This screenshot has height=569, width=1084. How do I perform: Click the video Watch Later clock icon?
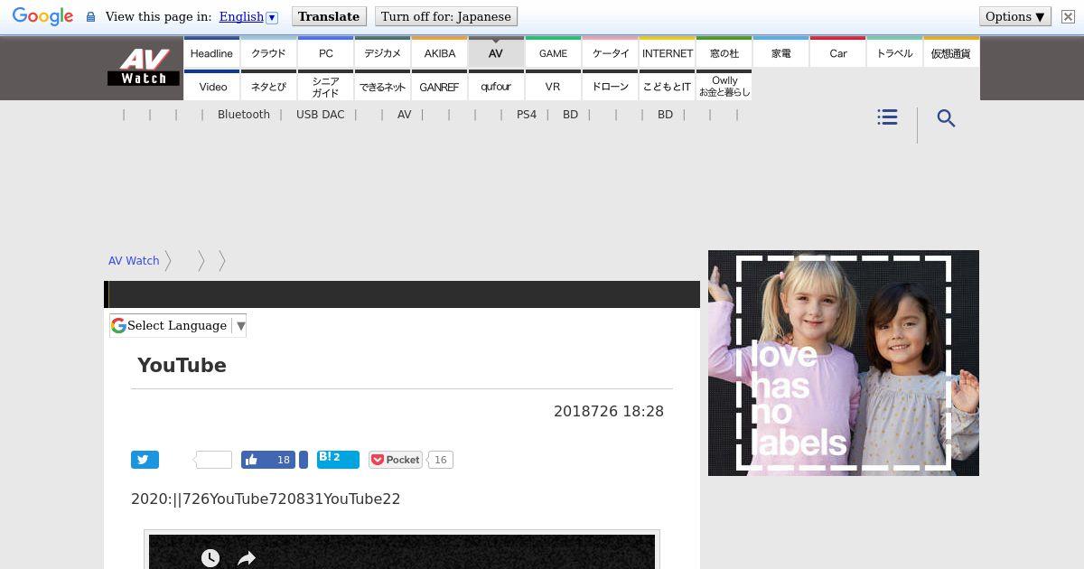click(210, 558)
